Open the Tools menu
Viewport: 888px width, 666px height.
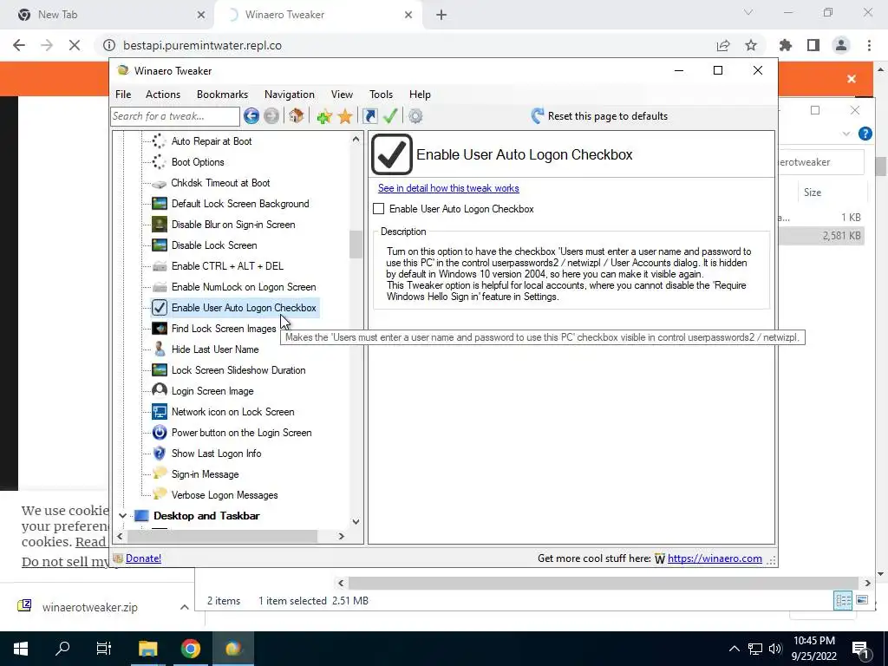click(x=381, y=95)
